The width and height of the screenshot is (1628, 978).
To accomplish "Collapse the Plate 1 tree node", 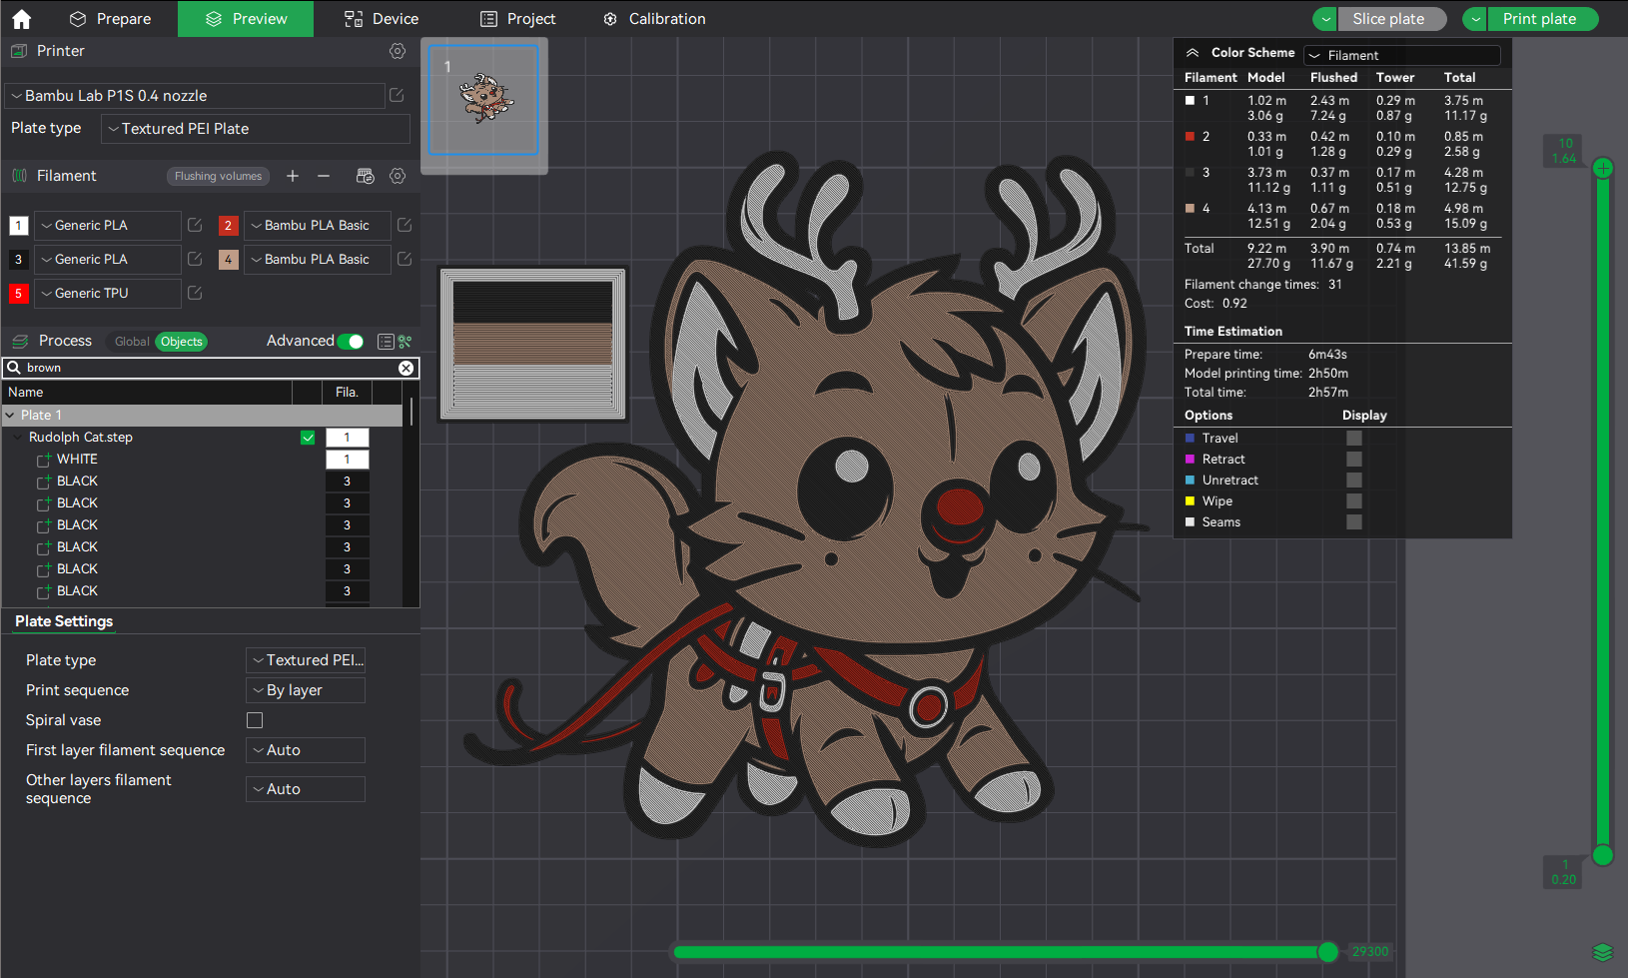I will coord(10,416).
